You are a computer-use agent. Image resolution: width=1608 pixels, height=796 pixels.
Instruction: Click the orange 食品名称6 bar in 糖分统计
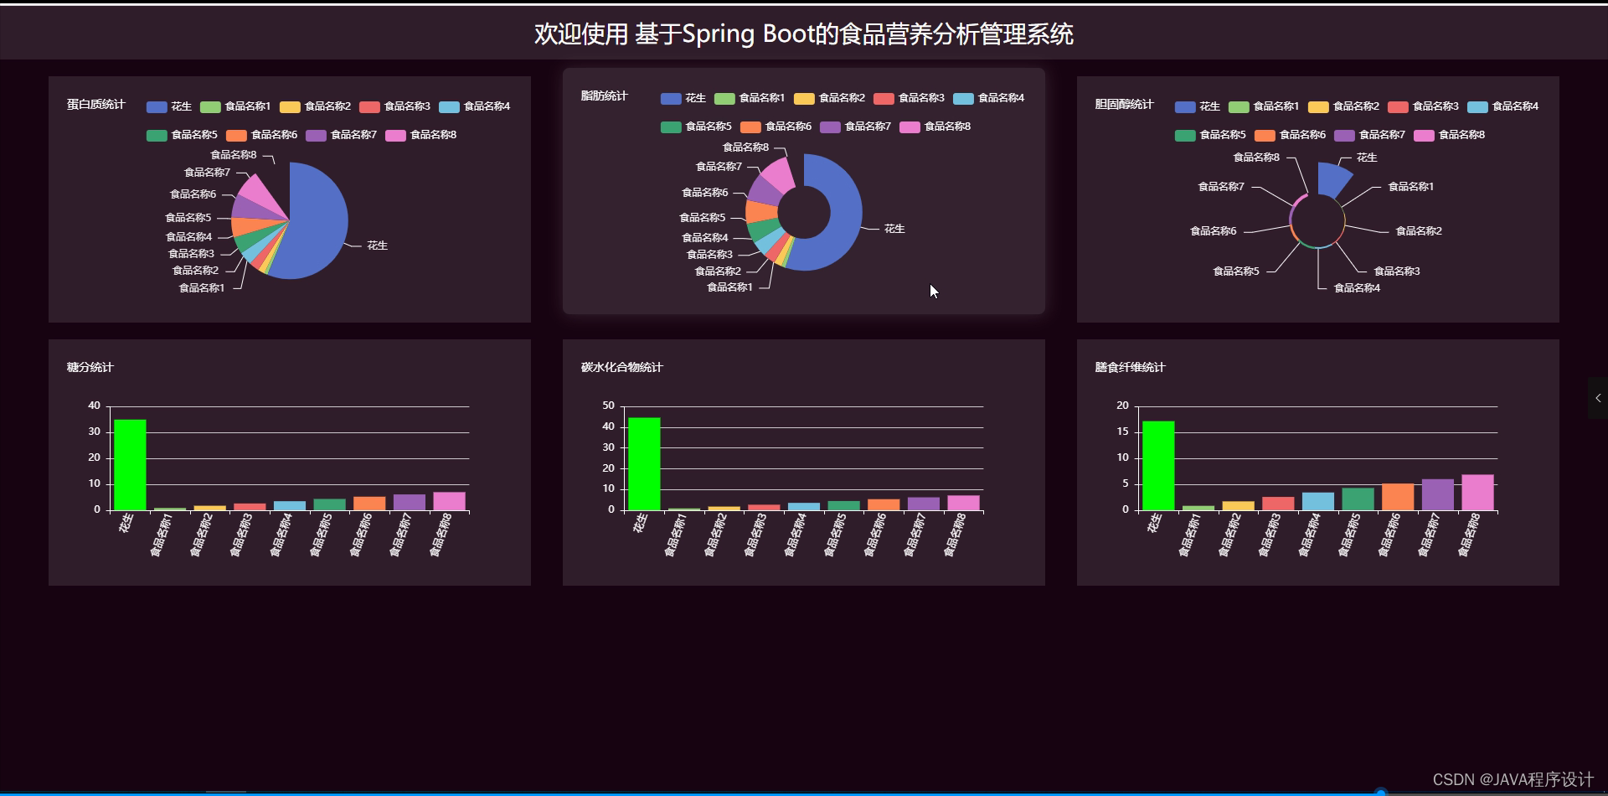tap(369, 504)
